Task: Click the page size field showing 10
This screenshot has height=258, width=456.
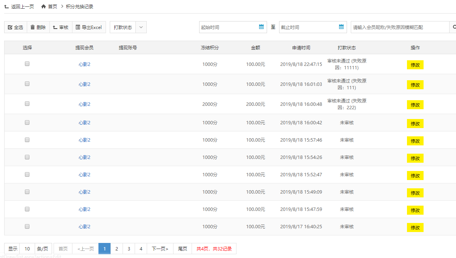Action: click(x=27, y=249)
